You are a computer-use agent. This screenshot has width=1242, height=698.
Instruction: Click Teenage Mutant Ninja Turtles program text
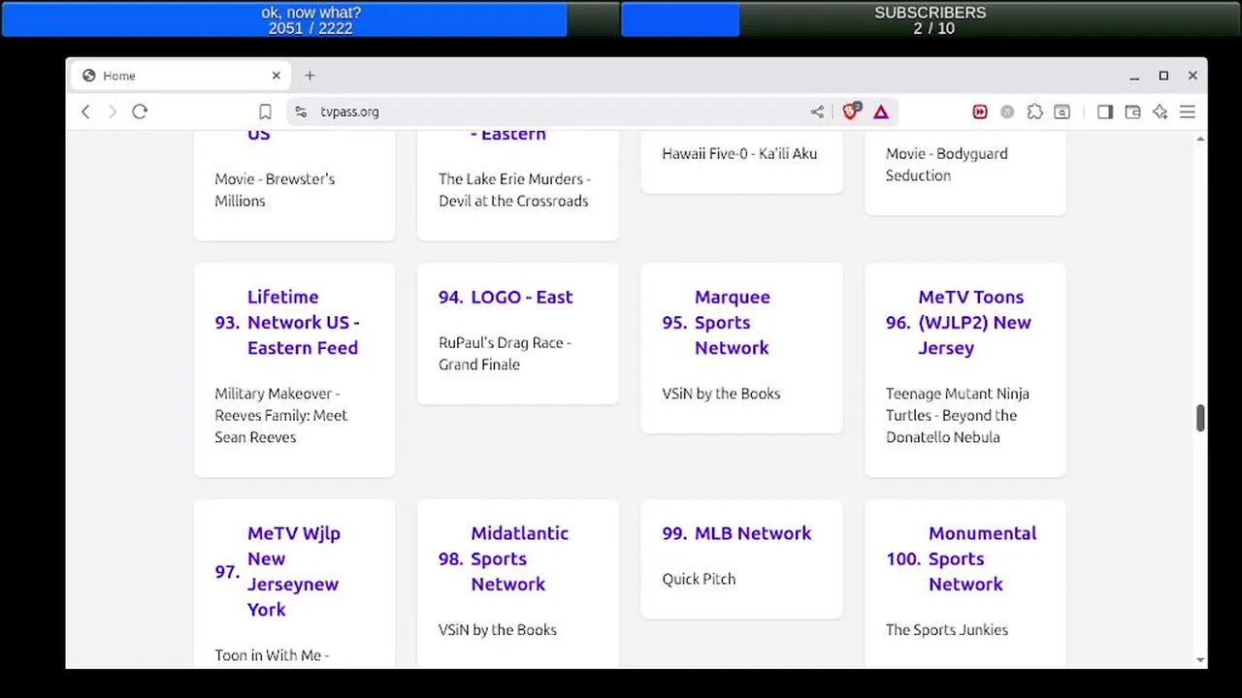(x=958, y=416)
